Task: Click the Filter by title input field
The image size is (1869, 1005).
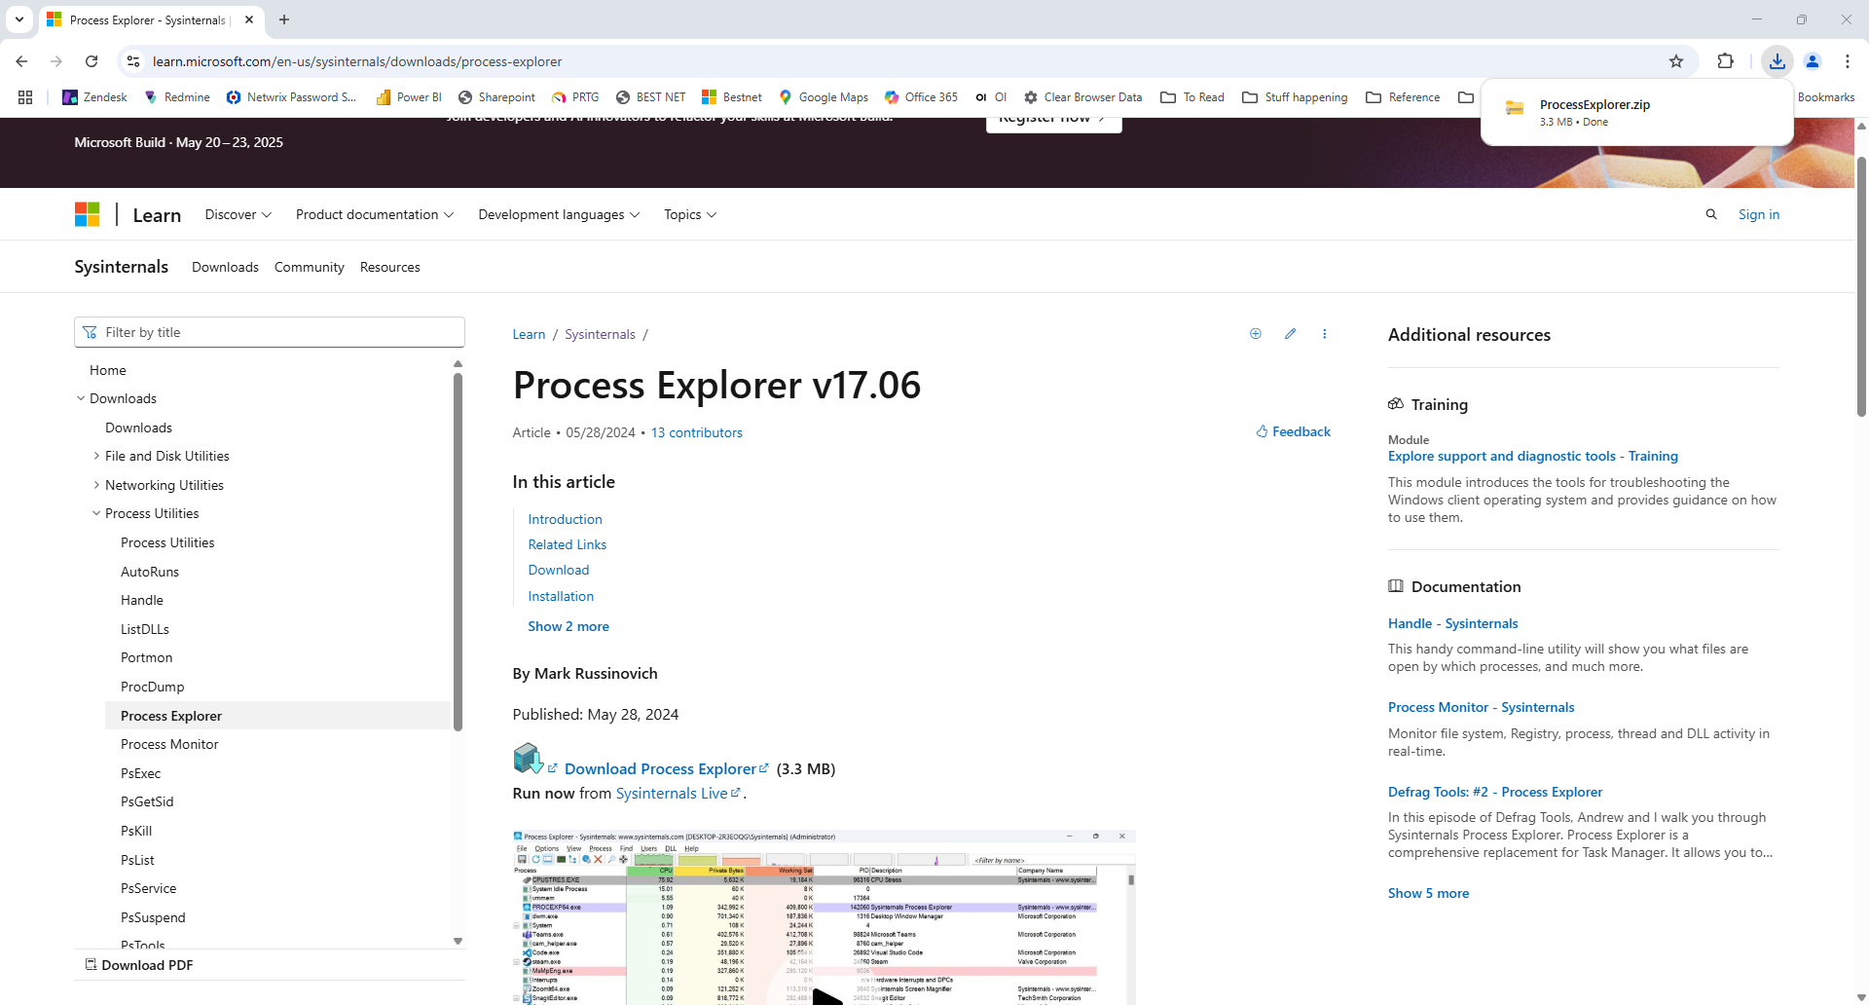Action: pyautogui.click(x=270, y=332)
